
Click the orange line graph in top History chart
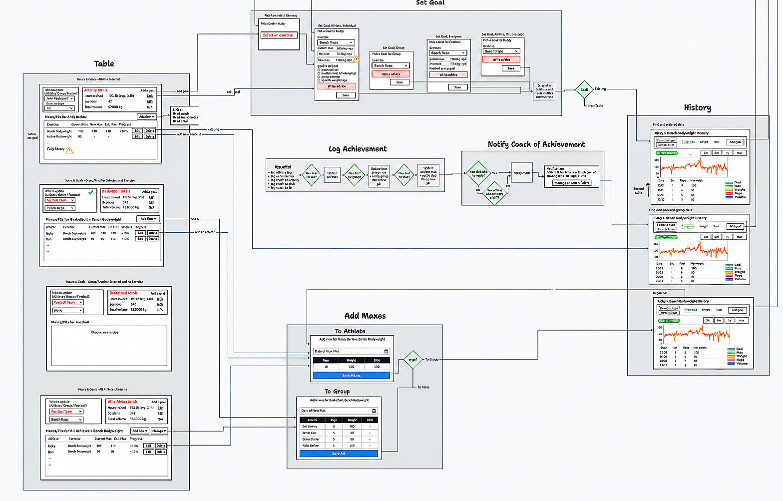coord(694,167)
